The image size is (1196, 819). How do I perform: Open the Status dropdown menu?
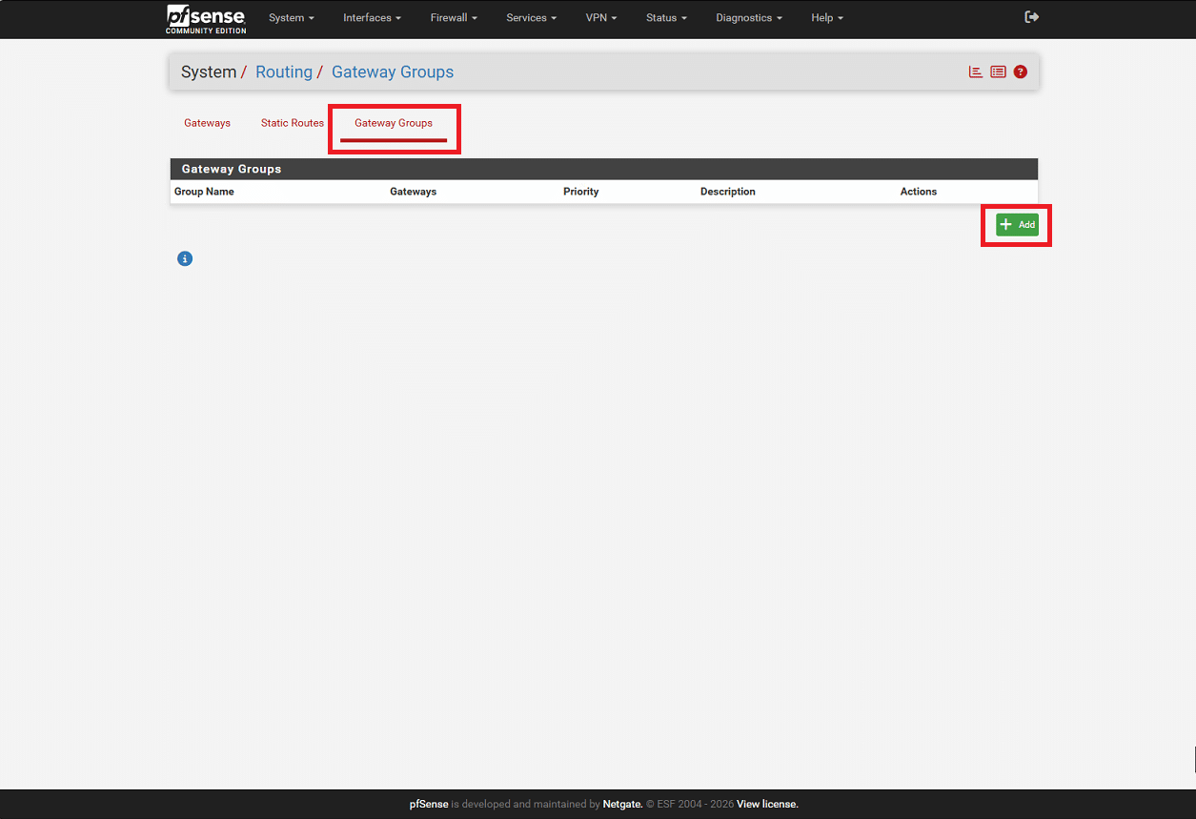666,18
